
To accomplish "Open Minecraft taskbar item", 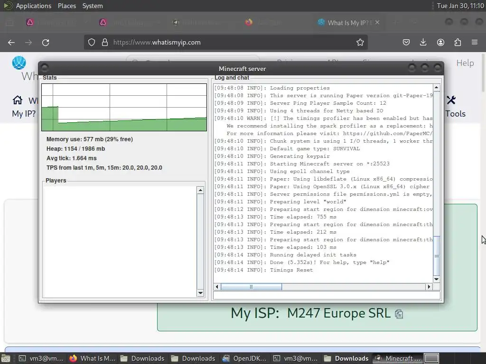I will tap(397, 358).
